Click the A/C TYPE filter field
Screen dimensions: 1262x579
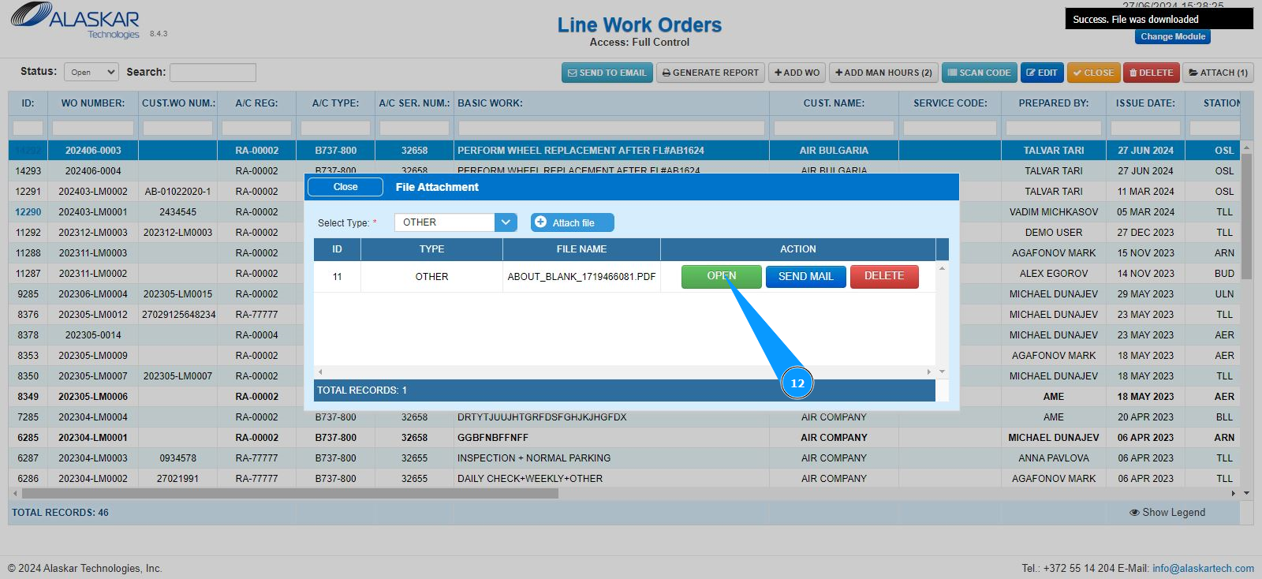point(335,128)
